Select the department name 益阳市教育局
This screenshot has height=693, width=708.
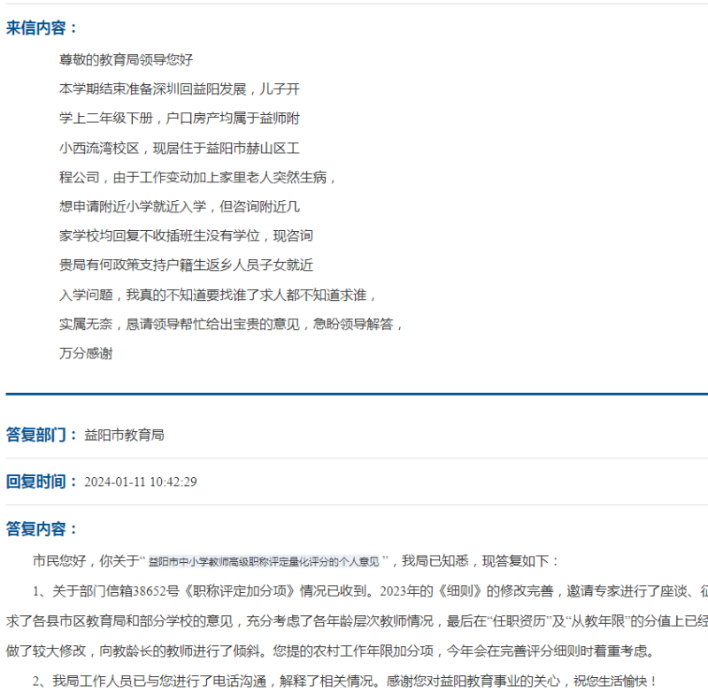124,435
